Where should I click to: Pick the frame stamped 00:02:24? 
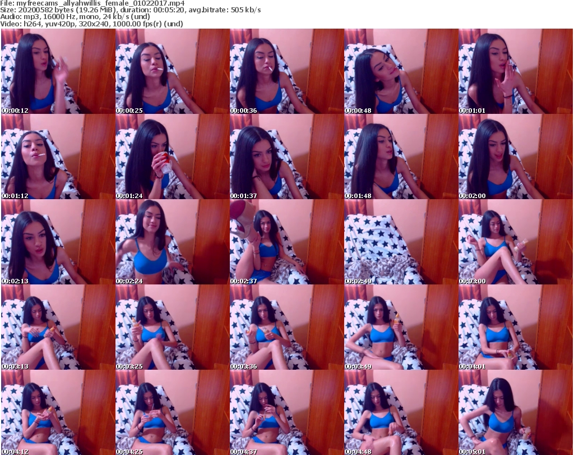tap(173, 242)
